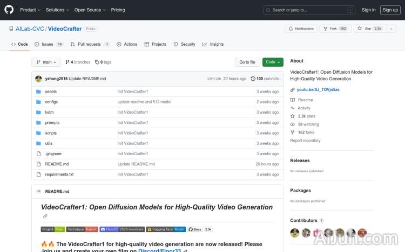Image resolution: width=405 pixels, height=252 pixels.
Task: Open the green Code dropdown
Action: click(x=273, y=62)
